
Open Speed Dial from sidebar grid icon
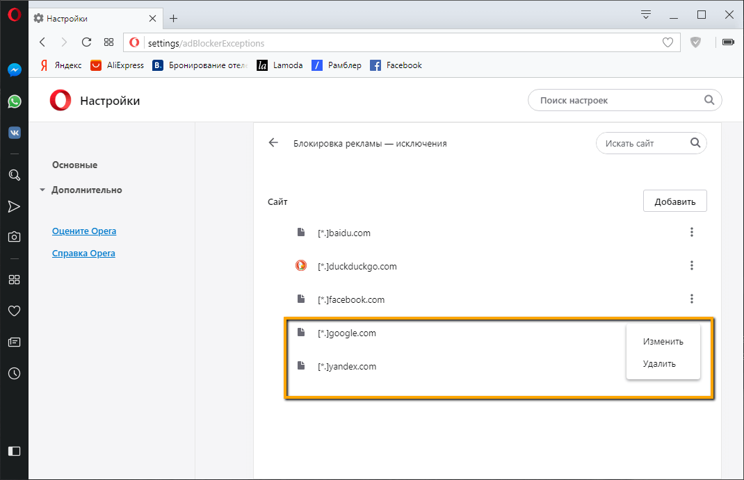(14, 280)
